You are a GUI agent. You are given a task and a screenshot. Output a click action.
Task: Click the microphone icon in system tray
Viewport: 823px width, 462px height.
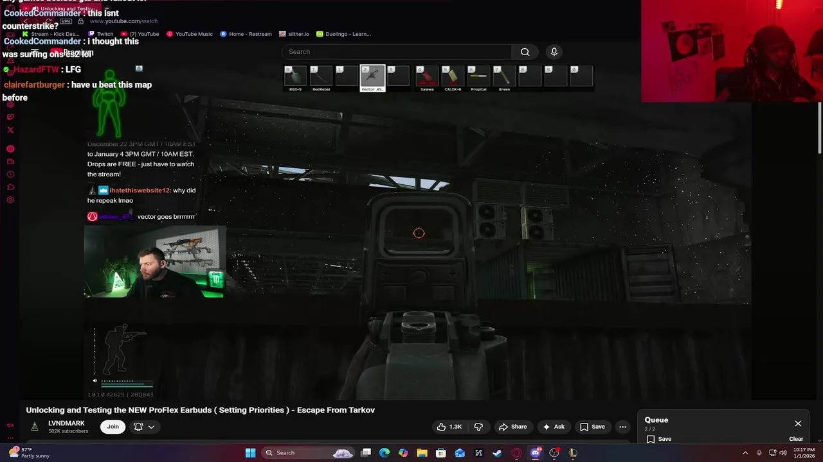759,453
